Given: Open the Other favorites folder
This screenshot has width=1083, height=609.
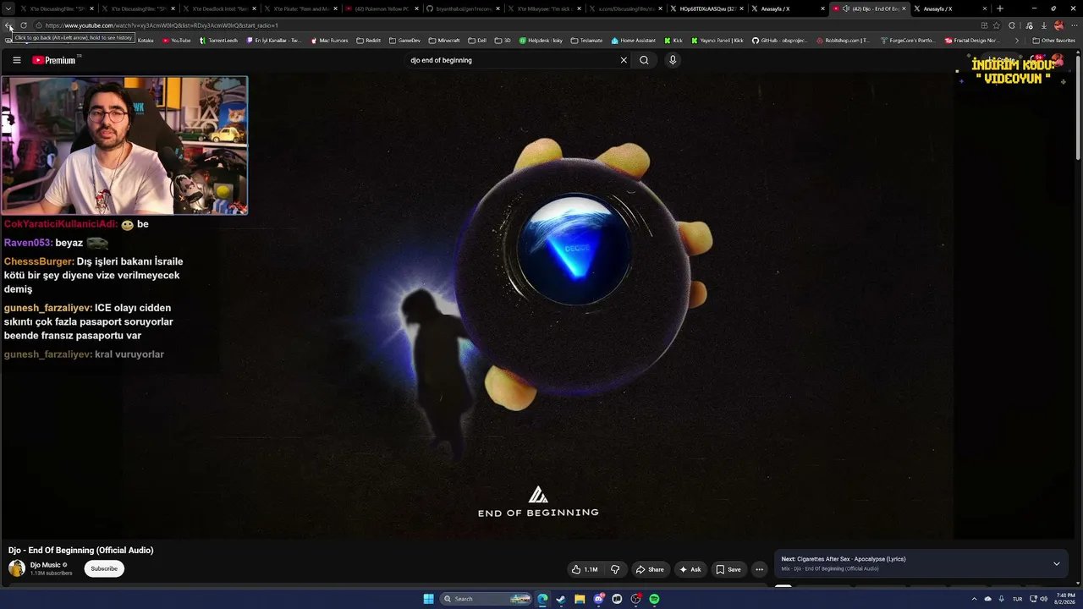Looking at the screenshot, I should tap(1053, 41).
